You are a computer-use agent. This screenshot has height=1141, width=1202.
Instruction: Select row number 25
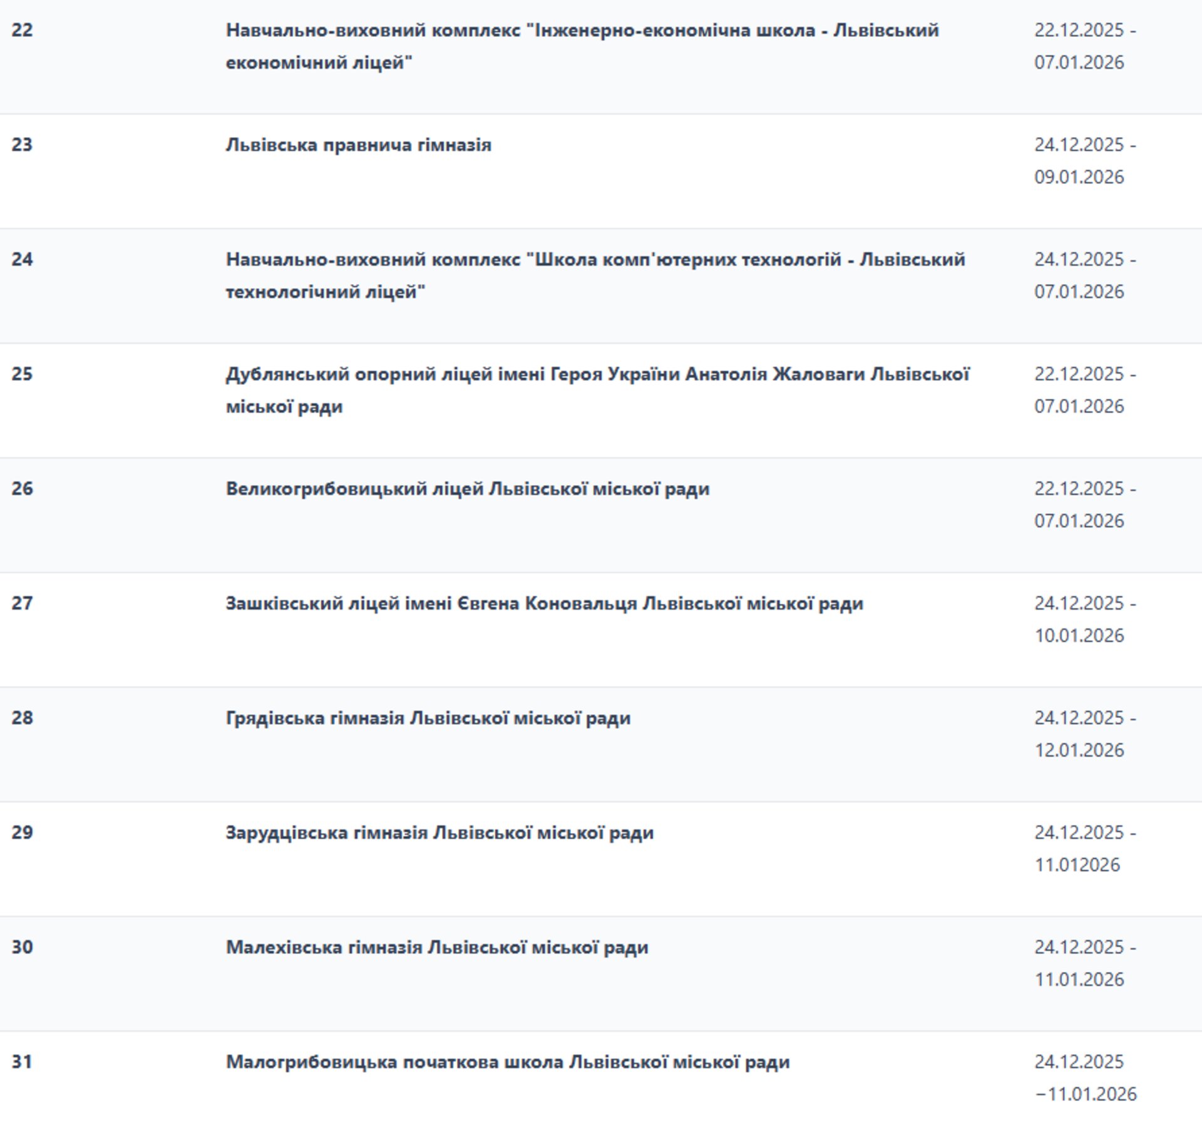(x=22, y=374)
